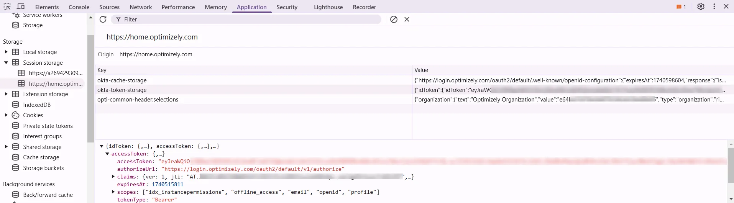Click the IndexedDB database icon

[x=16, y=105]
